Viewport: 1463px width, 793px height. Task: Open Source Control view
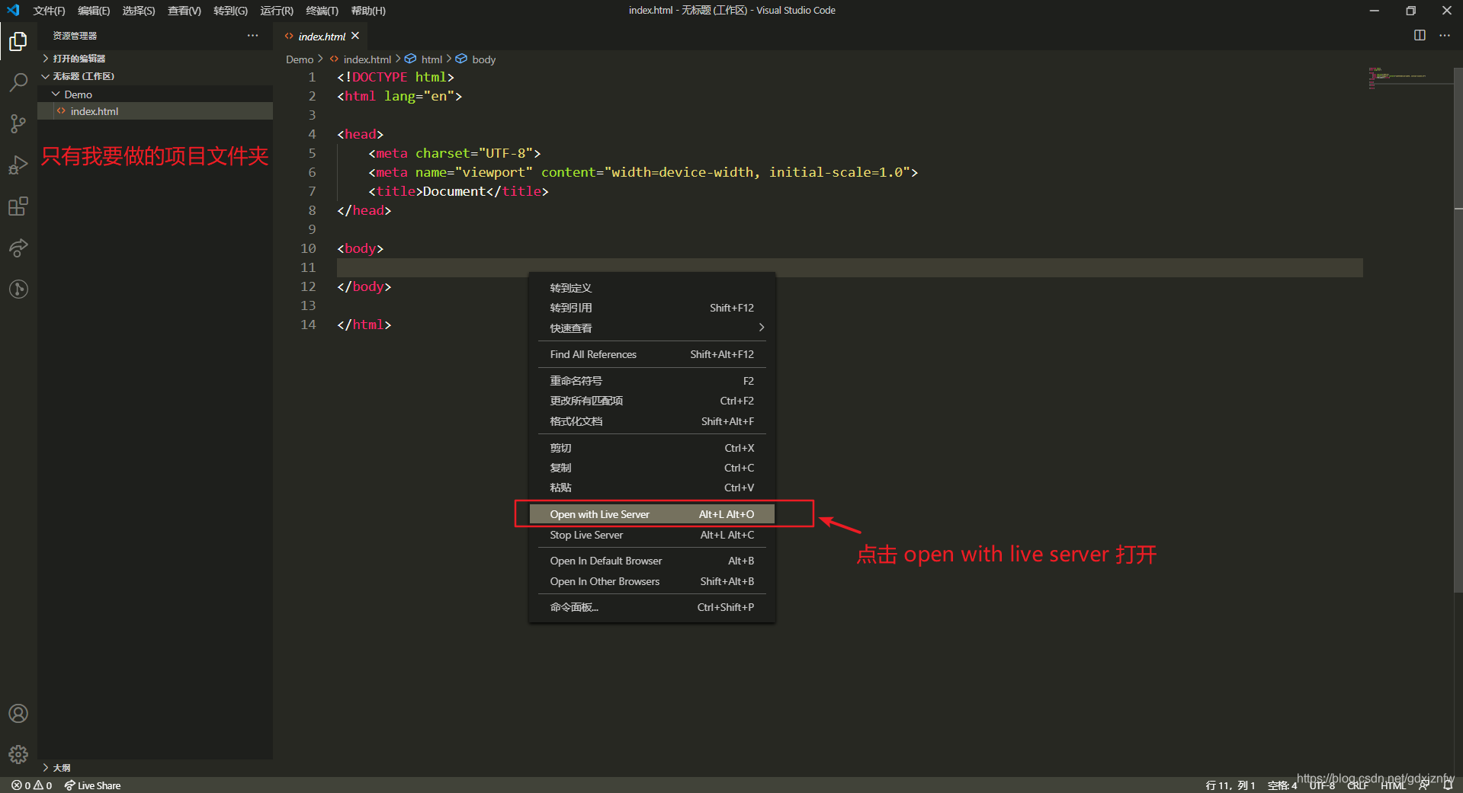tap(18, 123)
